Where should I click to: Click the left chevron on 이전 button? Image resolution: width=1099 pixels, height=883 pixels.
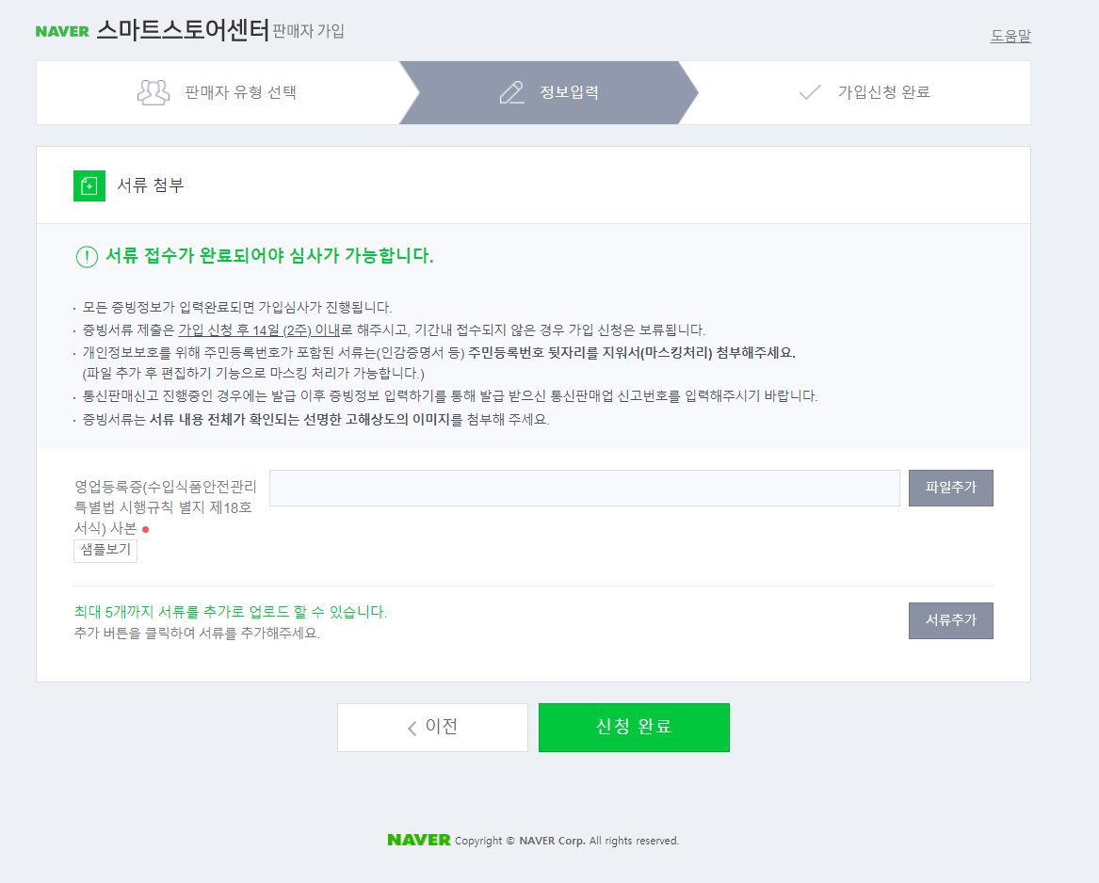pos(412,728)
